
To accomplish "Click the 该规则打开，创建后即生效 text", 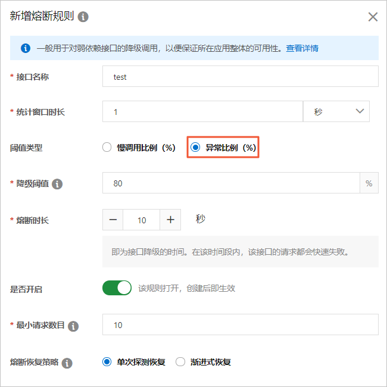I will (186, 288).
